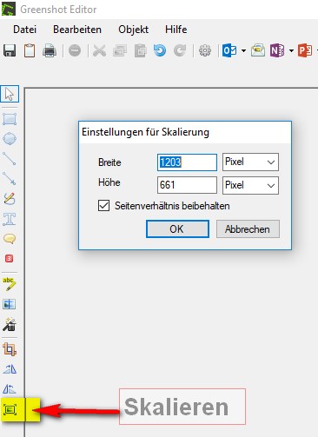Click the email picture export icon
This screenshot has width=318, height=437.
(258, 50)
